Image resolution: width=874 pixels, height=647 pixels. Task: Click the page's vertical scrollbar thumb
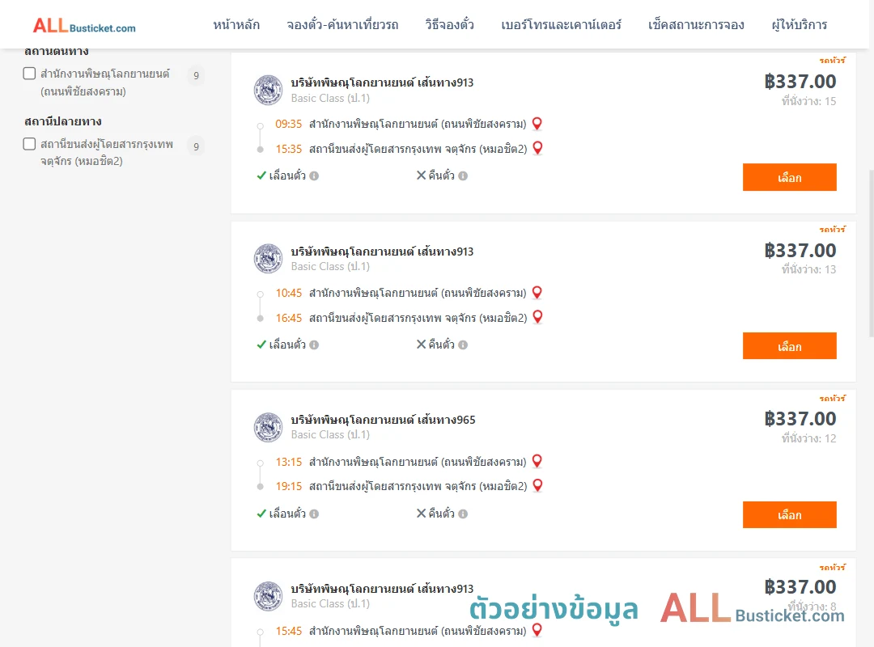(x=872, y=254)
